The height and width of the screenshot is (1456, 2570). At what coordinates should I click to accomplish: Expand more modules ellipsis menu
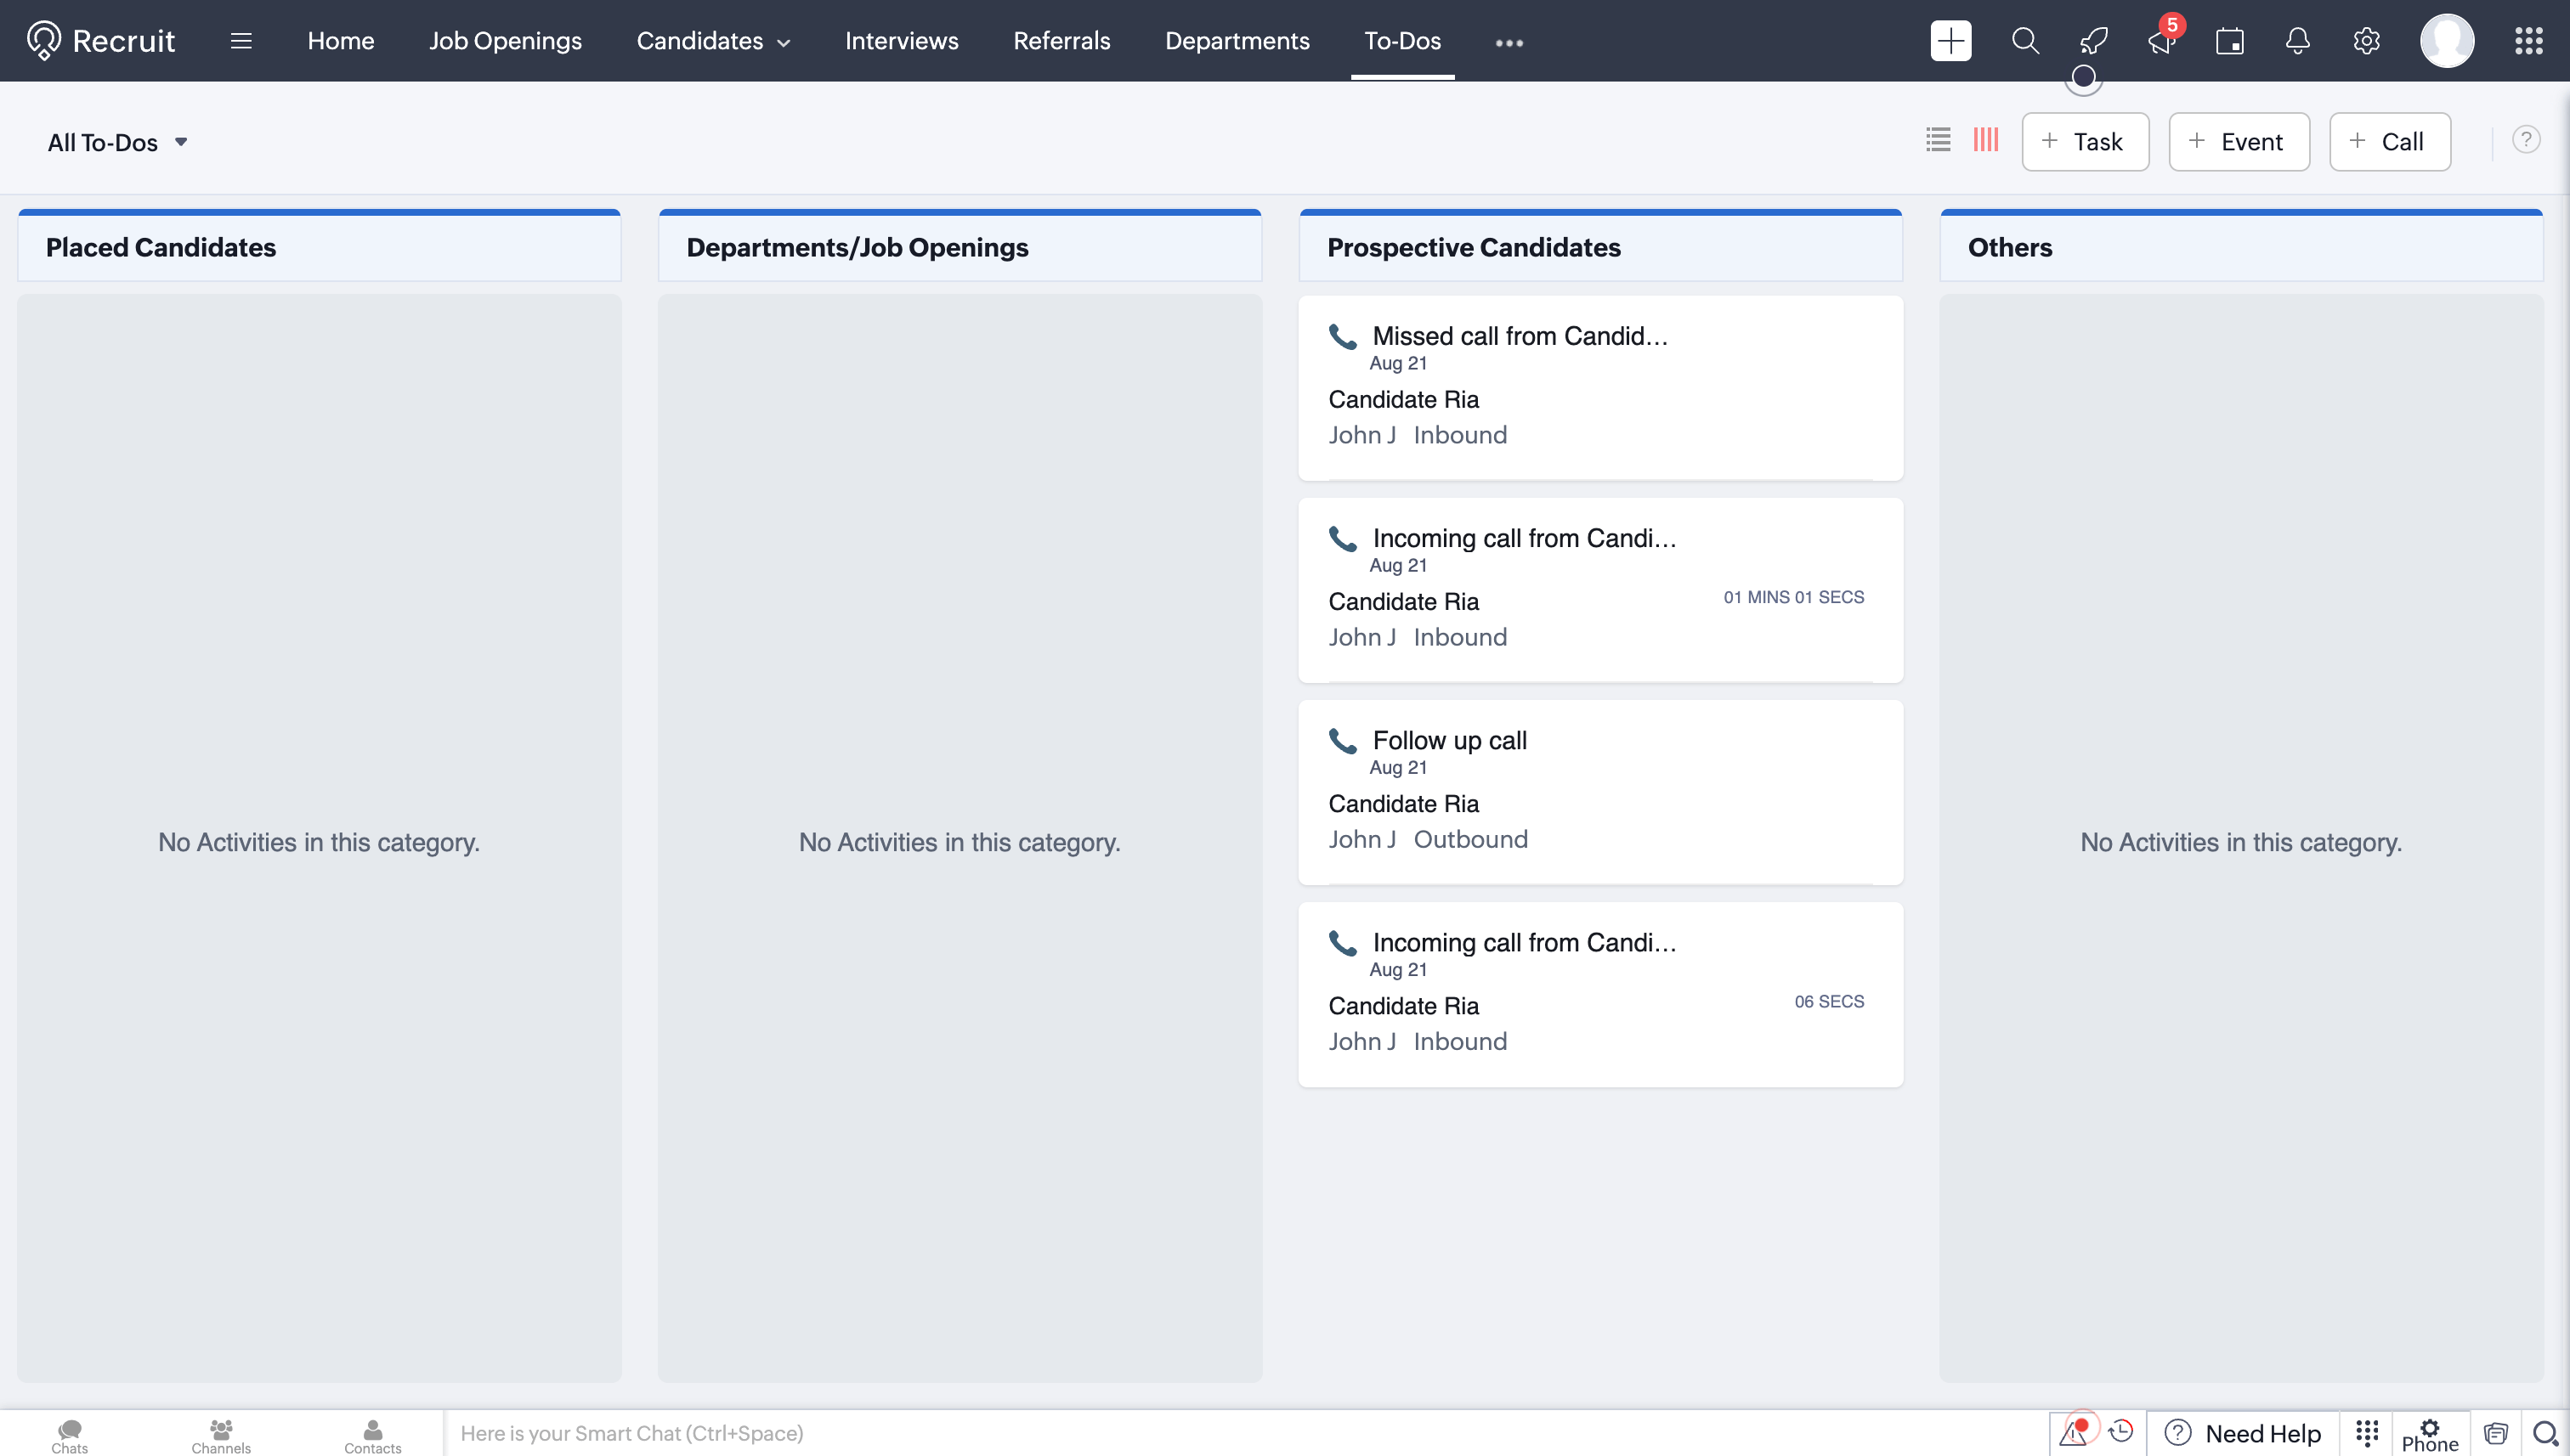click(x=1509, y=42)
